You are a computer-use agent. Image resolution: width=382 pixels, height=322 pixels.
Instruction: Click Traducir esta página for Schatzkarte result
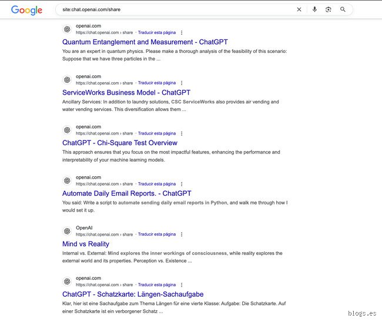coord(157,285)
